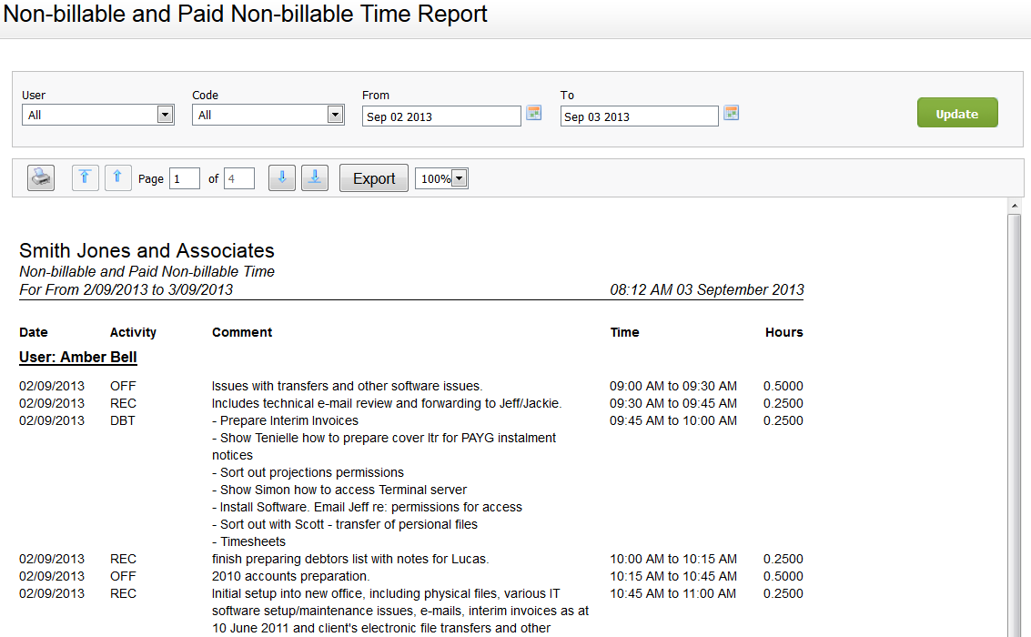Export the time report
The height and width of the screenshot is (637, 1031).
[373, 177]
